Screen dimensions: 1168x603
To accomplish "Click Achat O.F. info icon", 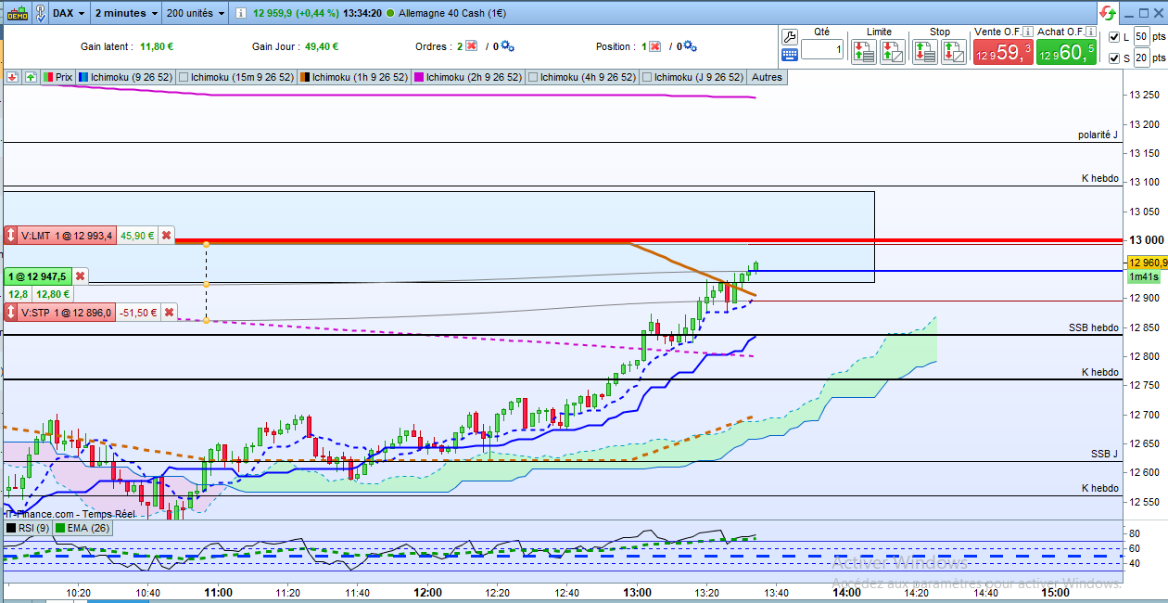I will 1089,32.
